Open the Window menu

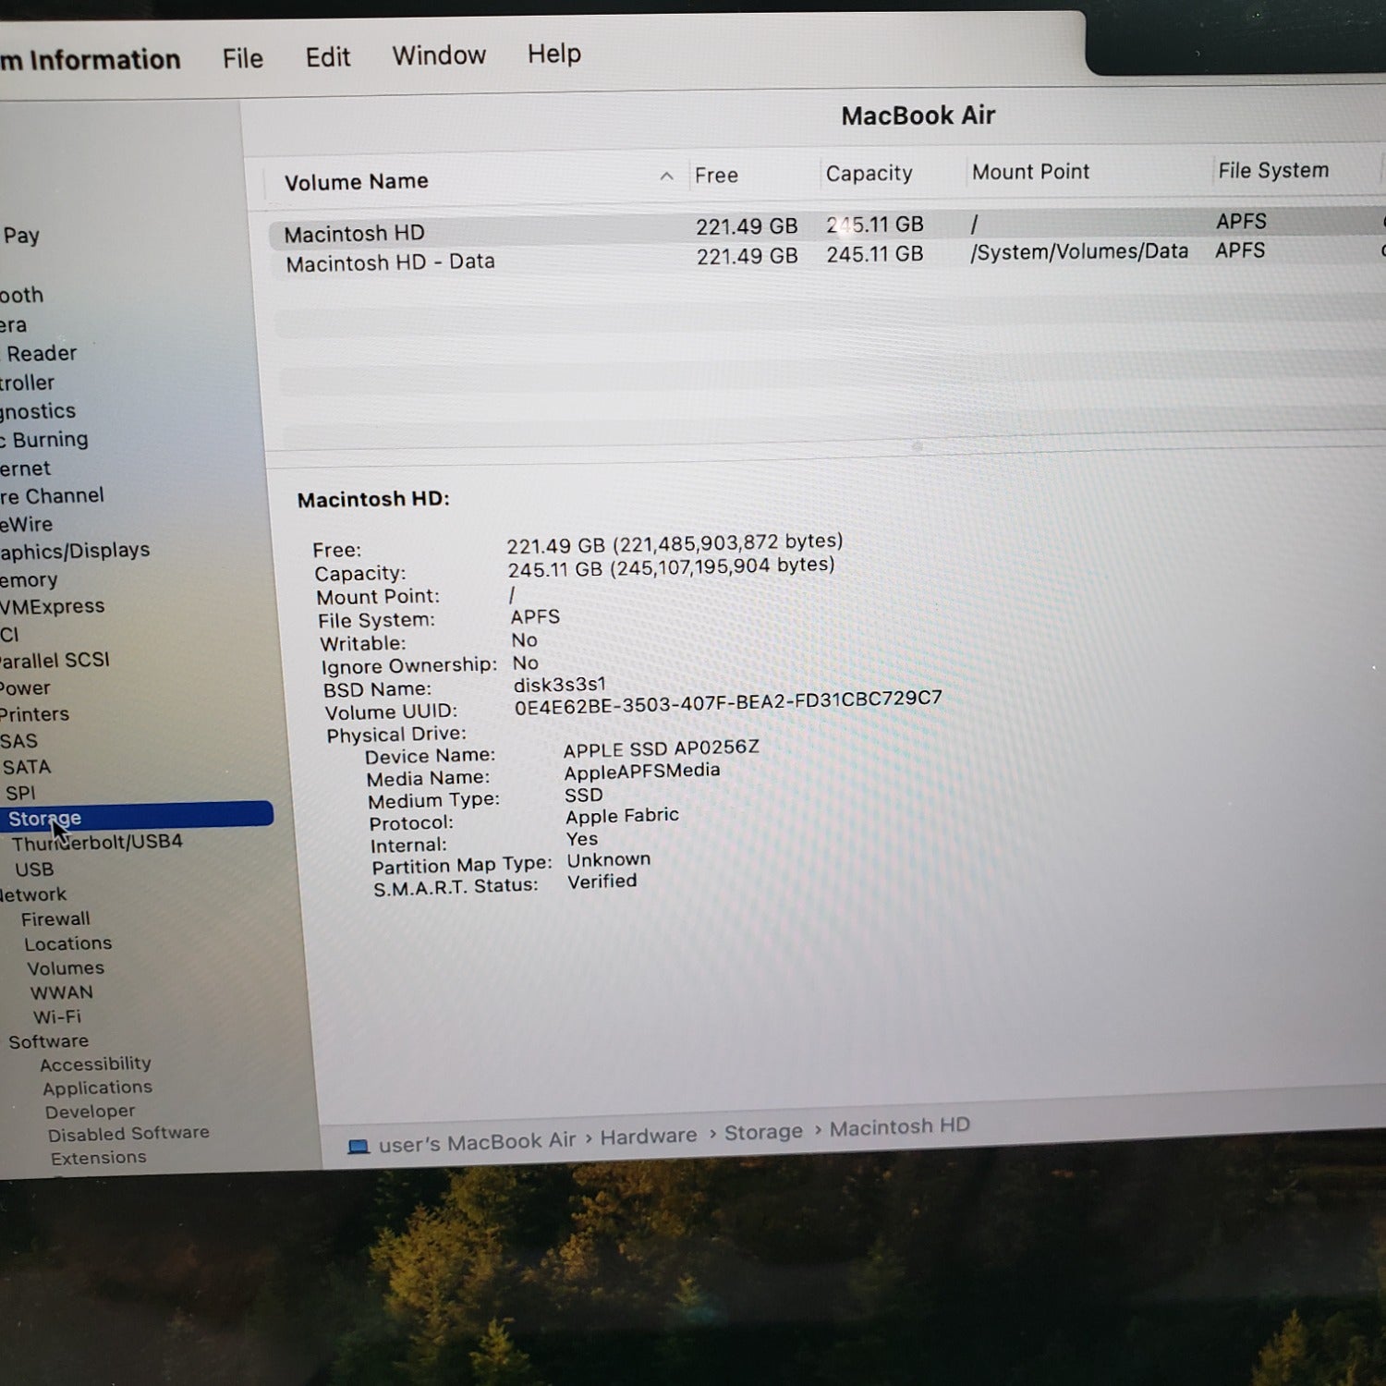coord(439,55)
